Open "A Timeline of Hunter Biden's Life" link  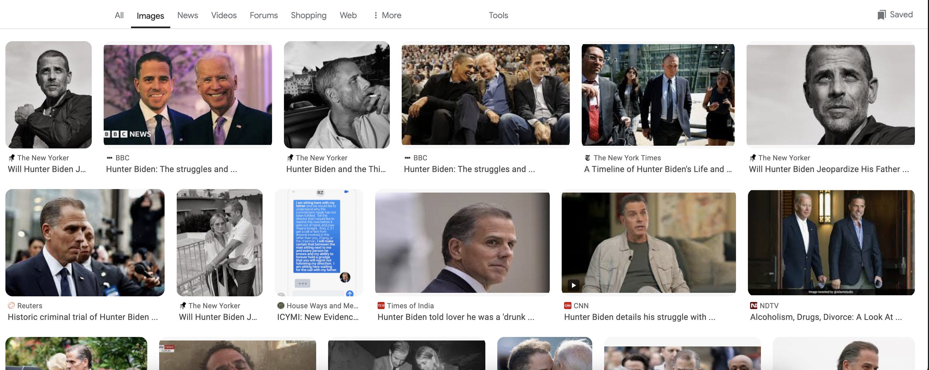[658, 169]
